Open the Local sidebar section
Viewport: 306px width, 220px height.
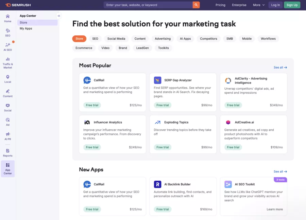pos(7,79)
